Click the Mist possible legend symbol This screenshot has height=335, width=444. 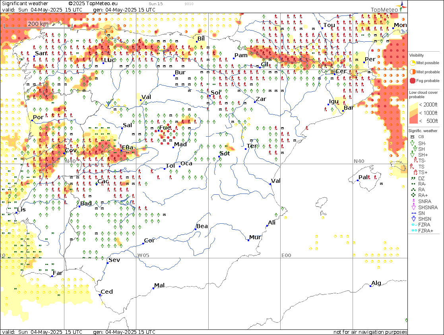tap(413, 63)
